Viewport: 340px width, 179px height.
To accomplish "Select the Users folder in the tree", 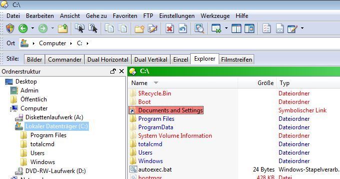I will click(37, 153).
